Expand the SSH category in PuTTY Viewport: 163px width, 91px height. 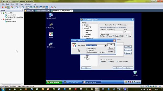point(85,57)
